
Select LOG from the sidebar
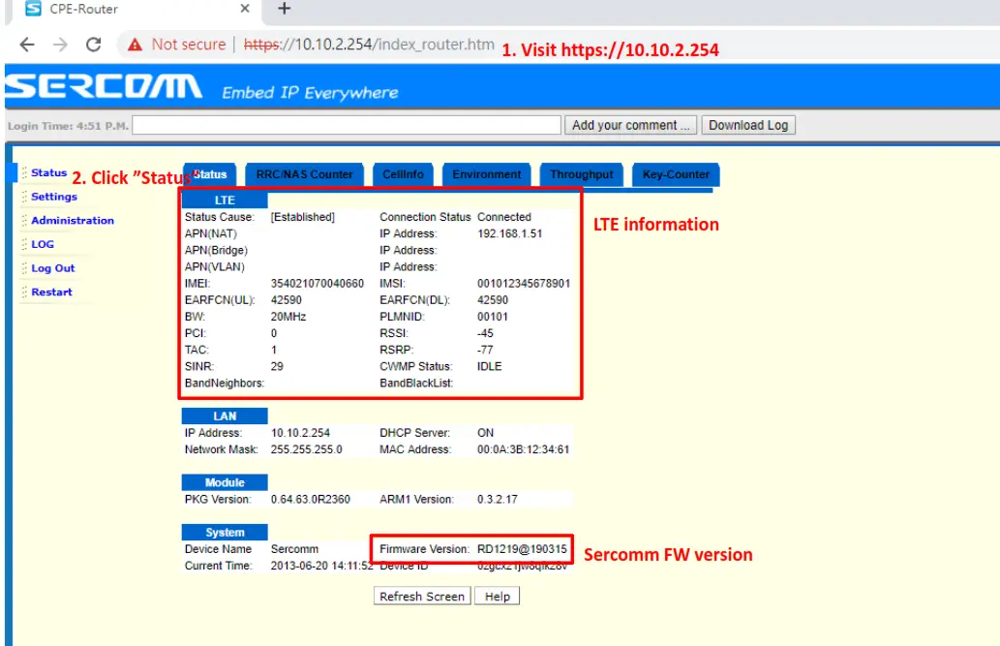(x=42, y=244)
